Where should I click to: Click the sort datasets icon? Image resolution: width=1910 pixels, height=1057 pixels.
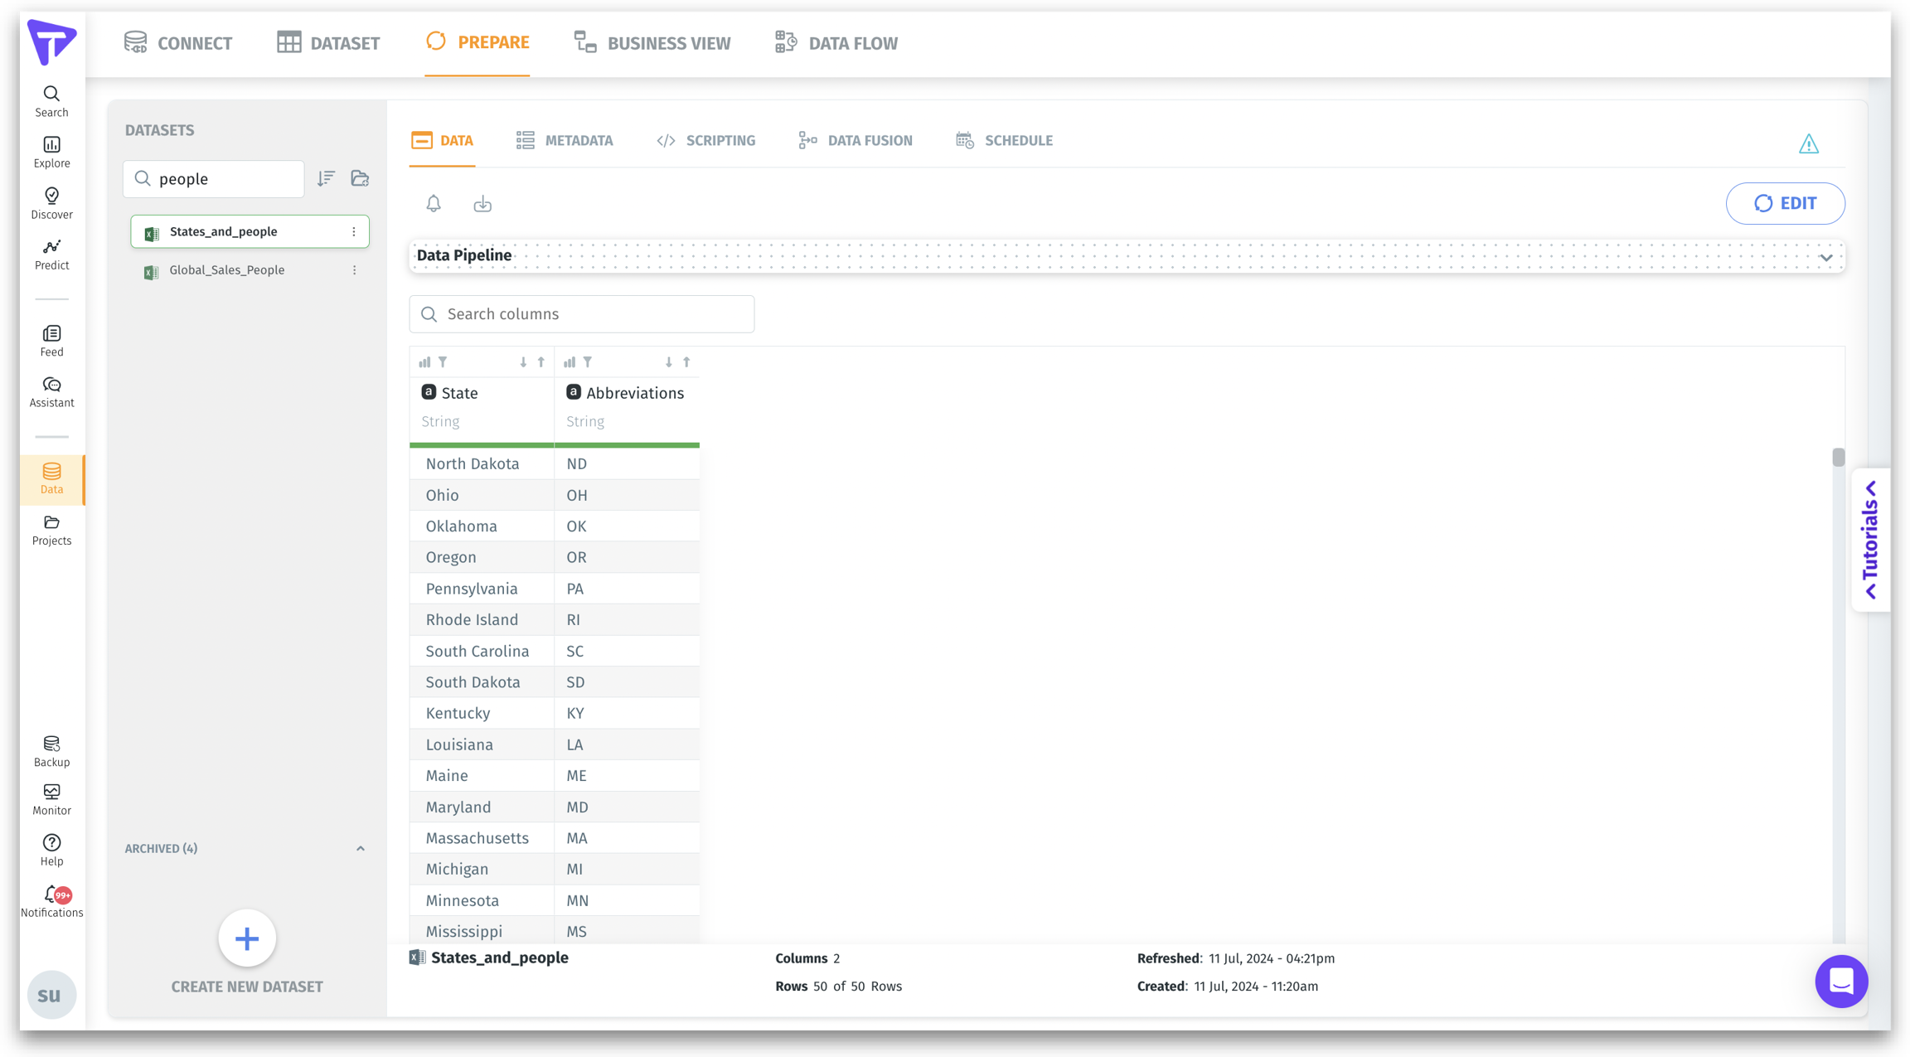pos(326,178)
